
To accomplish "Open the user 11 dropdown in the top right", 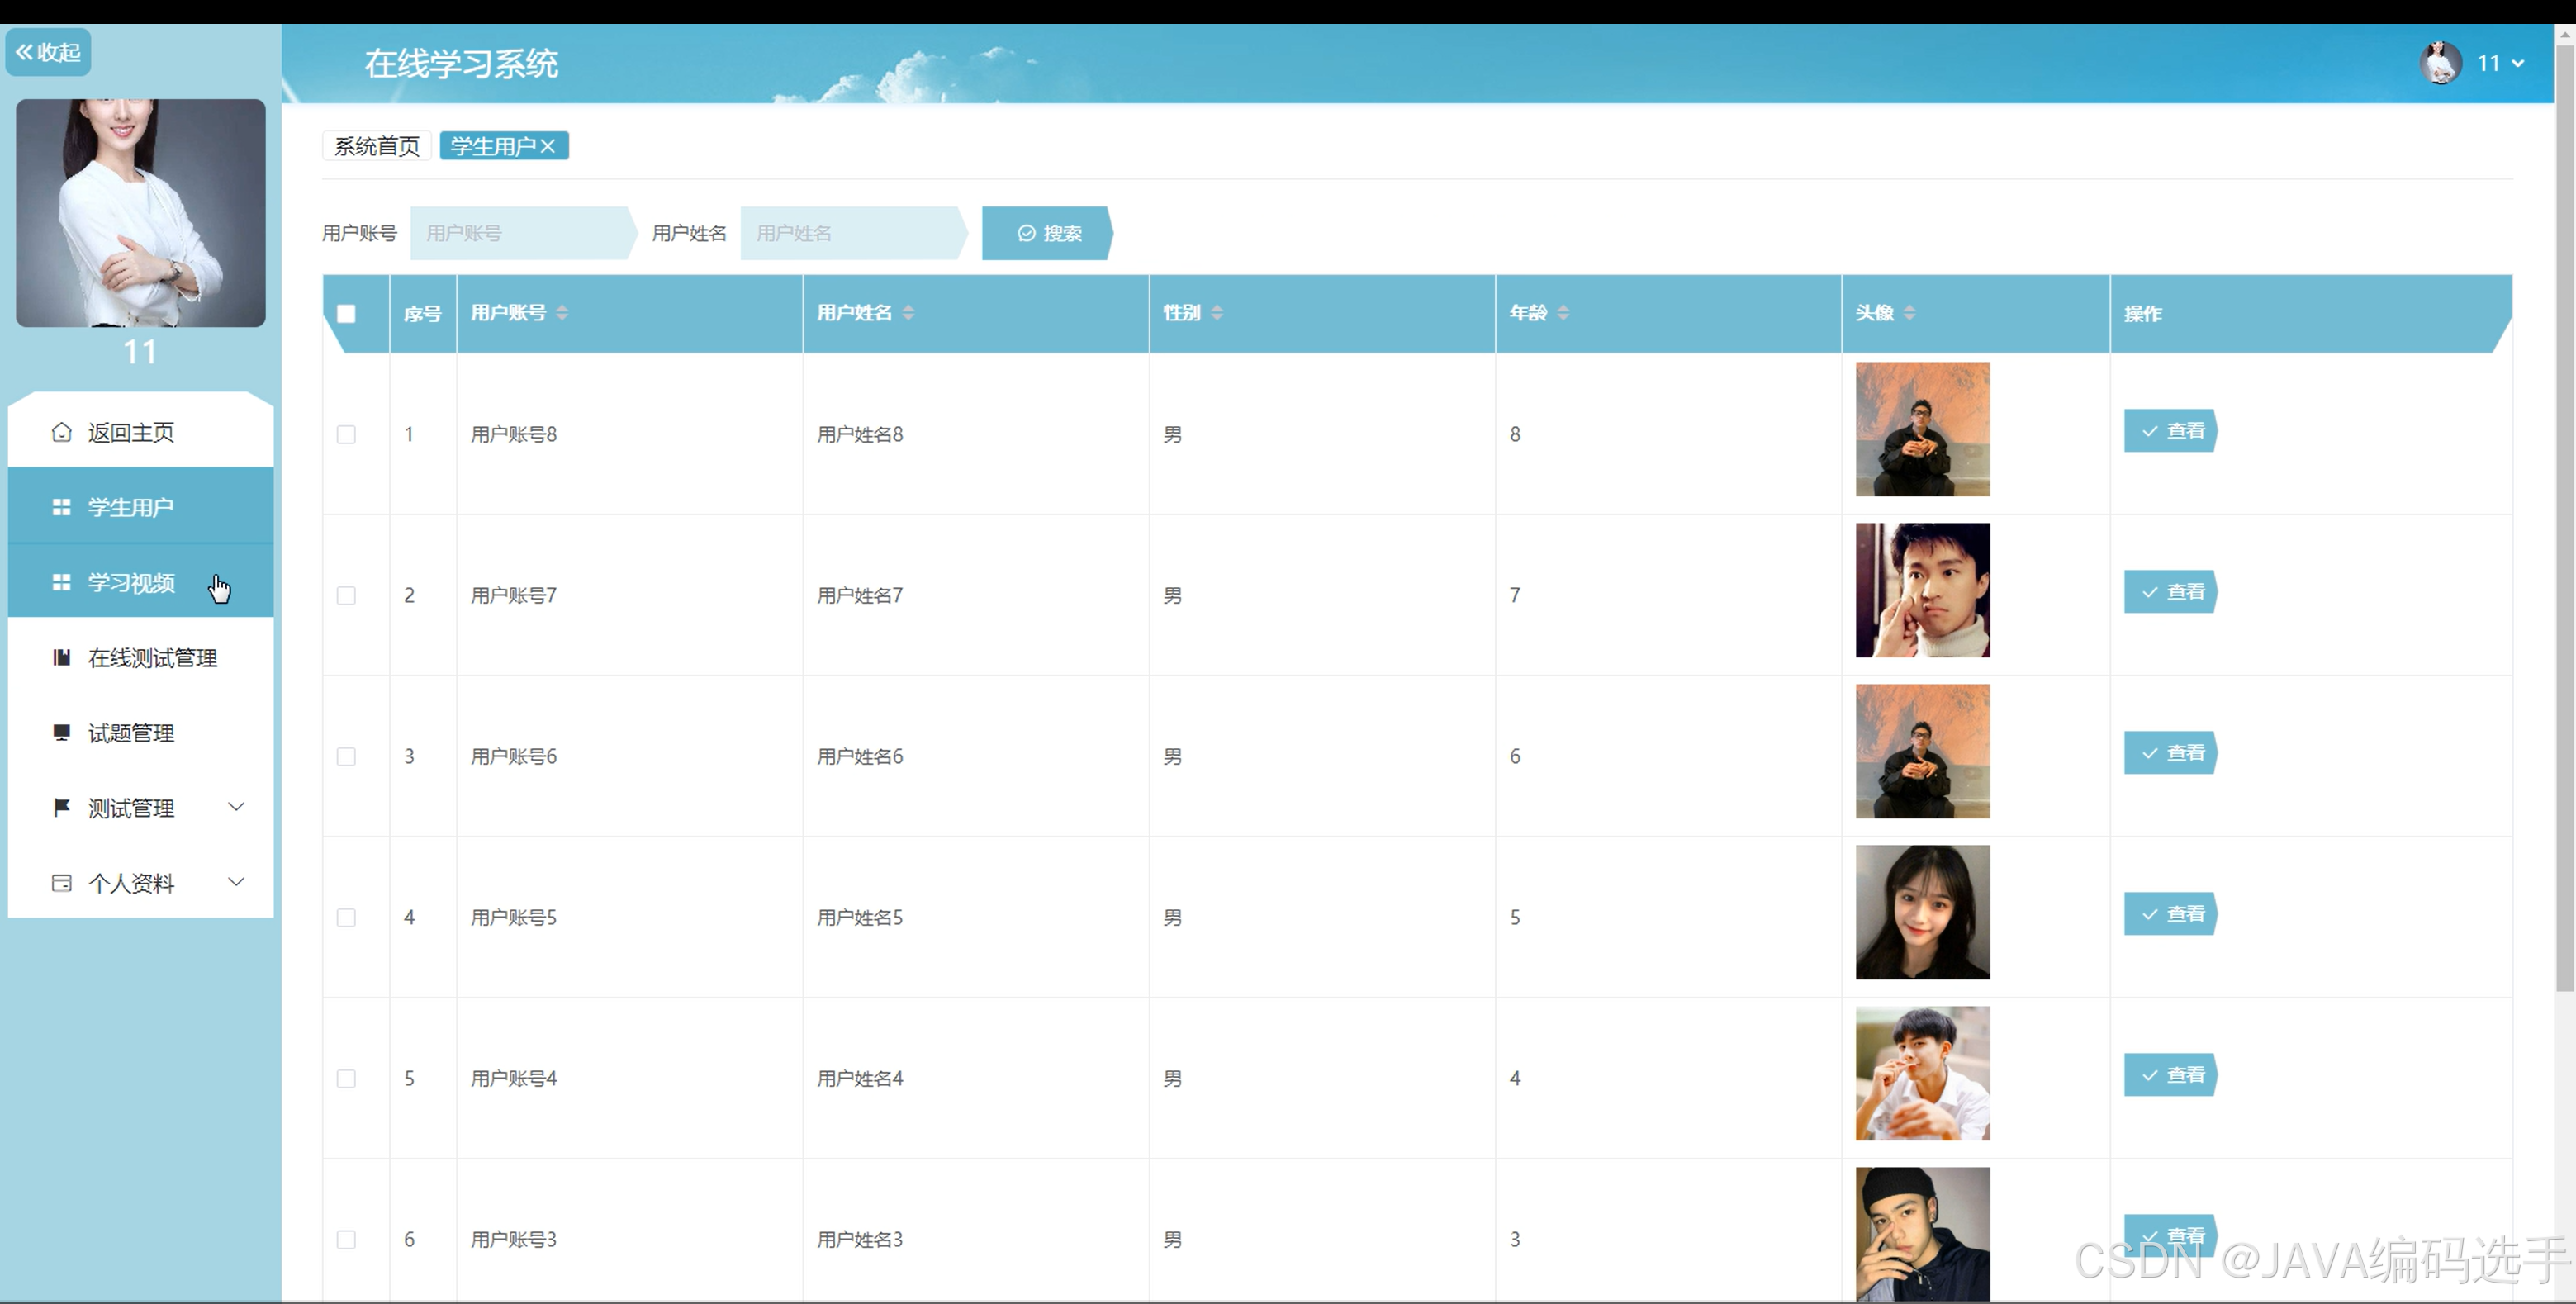I will [2500, 63].
